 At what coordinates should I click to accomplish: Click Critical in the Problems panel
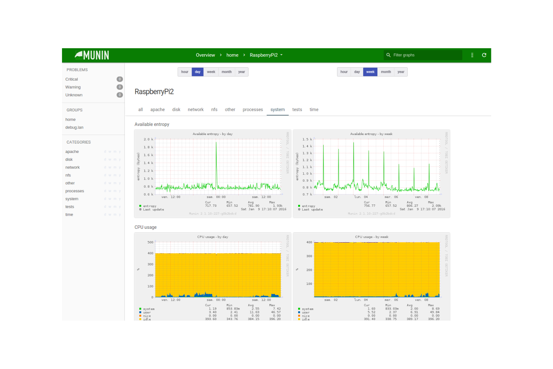(x=71, y=79)
